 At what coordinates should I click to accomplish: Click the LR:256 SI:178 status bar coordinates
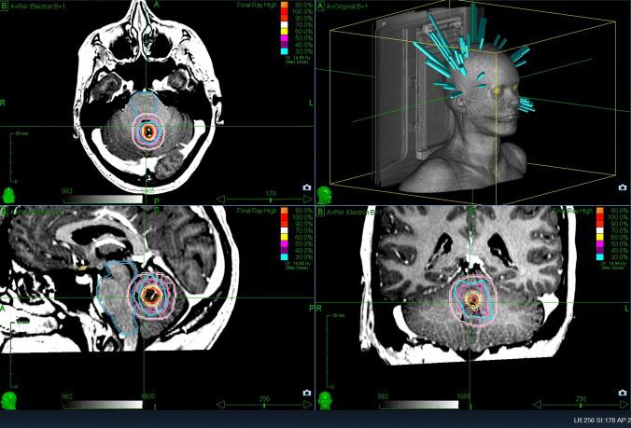tap(602, 421)
